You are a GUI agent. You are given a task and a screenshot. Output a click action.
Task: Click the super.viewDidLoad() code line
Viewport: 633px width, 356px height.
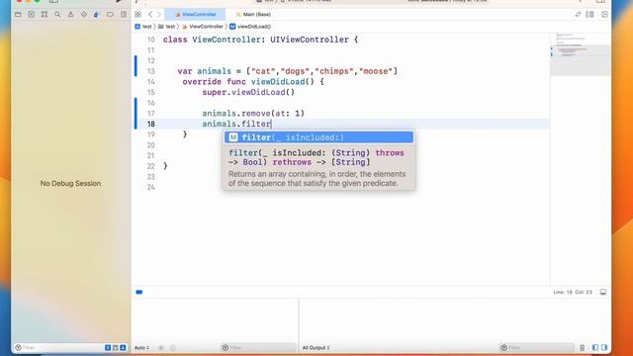click(248, 92)
